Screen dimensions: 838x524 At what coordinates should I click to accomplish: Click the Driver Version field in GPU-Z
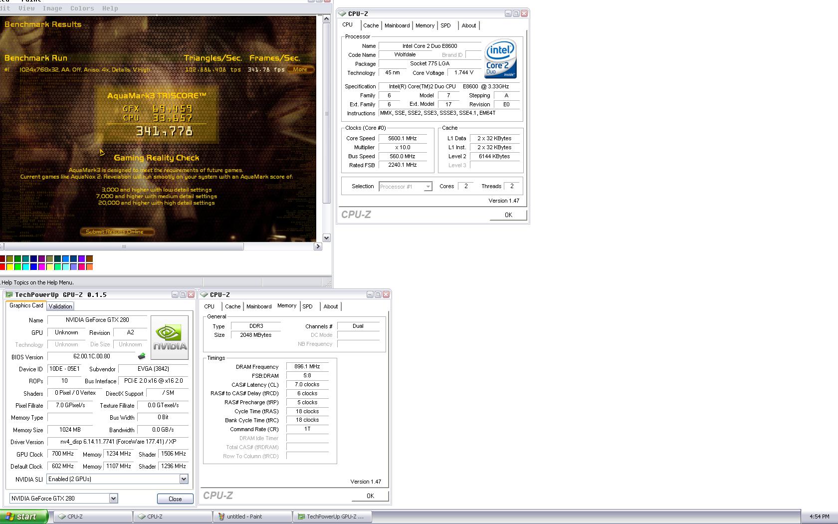point(118,442)
